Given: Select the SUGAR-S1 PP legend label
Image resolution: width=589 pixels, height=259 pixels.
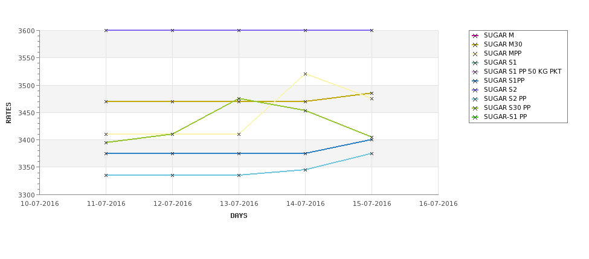Looking at the screenshot, I should tap(505, 117).
